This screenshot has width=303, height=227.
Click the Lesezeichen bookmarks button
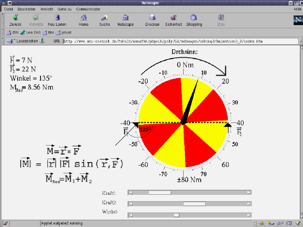[25, 41]
